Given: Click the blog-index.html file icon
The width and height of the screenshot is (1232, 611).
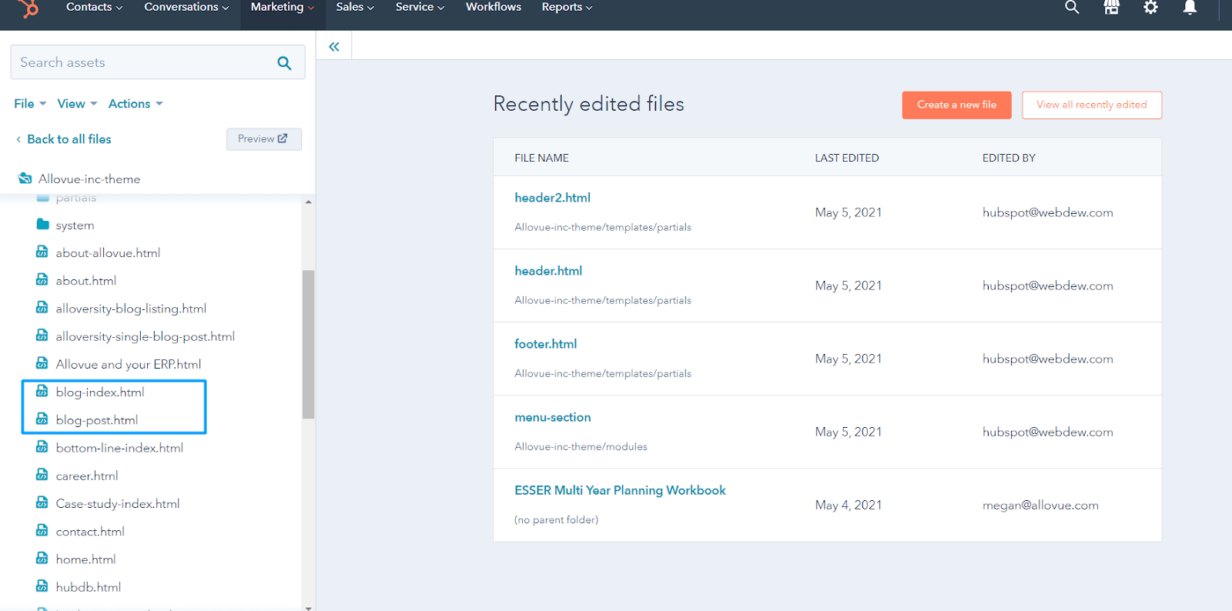Looking at the screenshot, I should pos(42,391).
